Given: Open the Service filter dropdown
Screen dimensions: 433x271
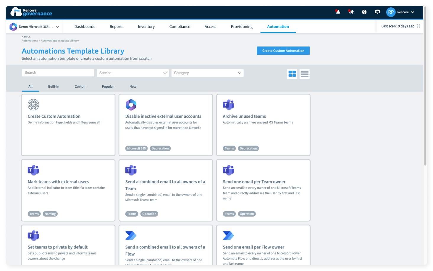Looking at the screenshot, I should click(133, 73).
